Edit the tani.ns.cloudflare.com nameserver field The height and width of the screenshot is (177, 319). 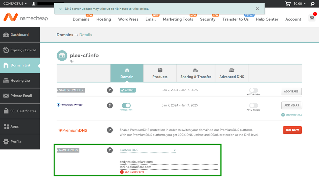[x=169, y=167]
